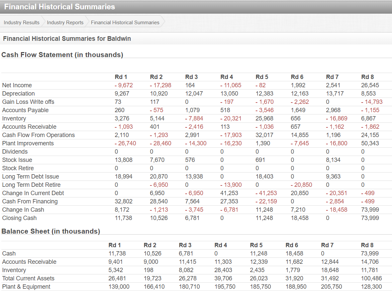This screenshot has height=291, width=392.
Task: Click Cash Flow From Operations value 32,017
Action: pyautogui.click(x=264, y=135)
